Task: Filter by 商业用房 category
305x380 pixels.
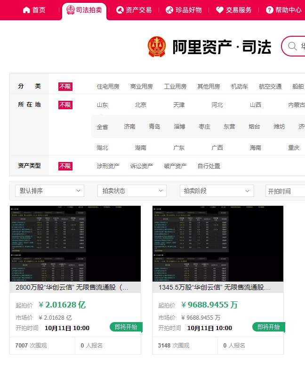Action: [x=142, y=87]
